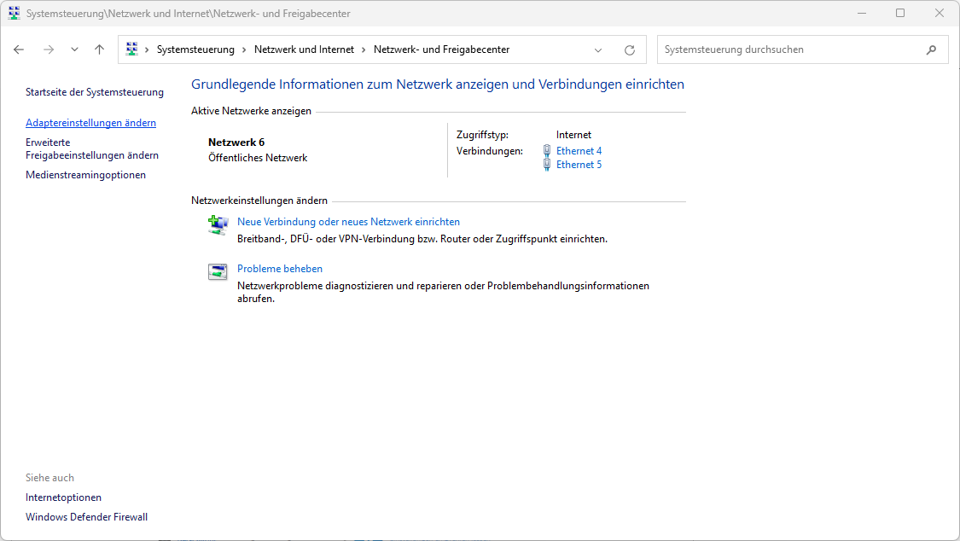Click the network adapter icon beside Ethernet 4
The width and height of the screenshot is (960, 541).
pyautogui.click(x=547, y=151)
